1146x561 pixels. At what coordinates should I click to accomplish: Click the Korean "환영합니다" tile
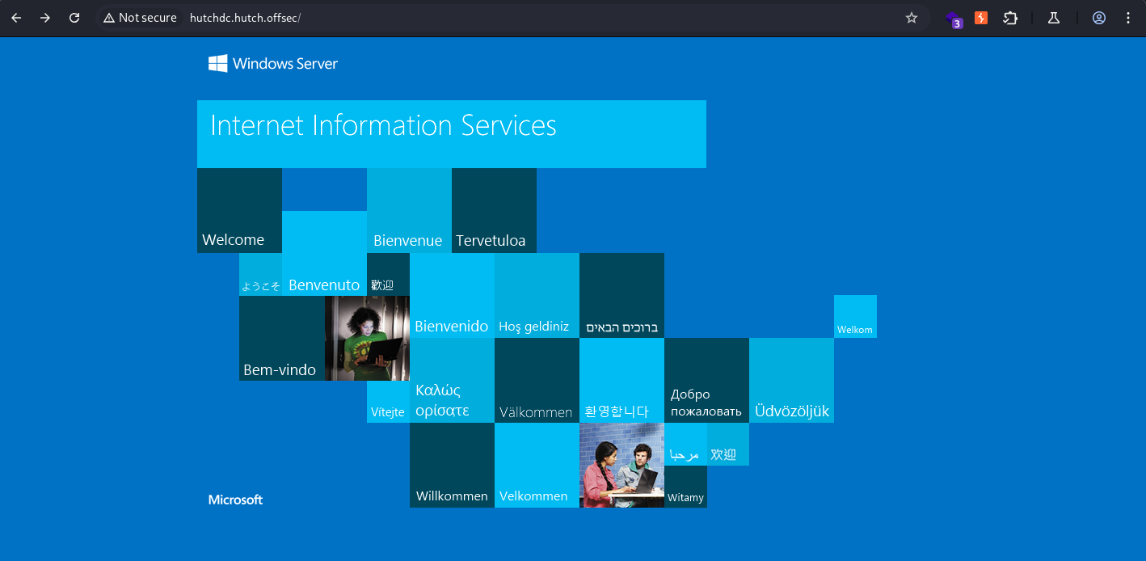click(621, 380)
